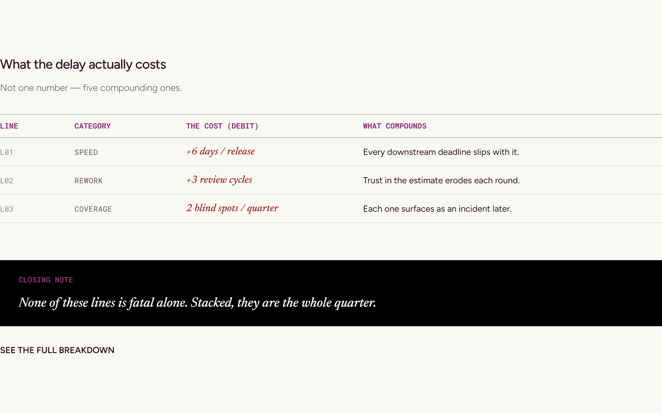Click the 'None of these lines is fatal' quote
The height and width of the screenshot is (413, 662).
[x=197, y=303]
